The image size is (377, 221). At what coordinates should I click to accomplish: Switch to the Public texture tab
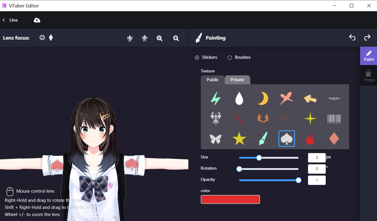click(212, 79)
